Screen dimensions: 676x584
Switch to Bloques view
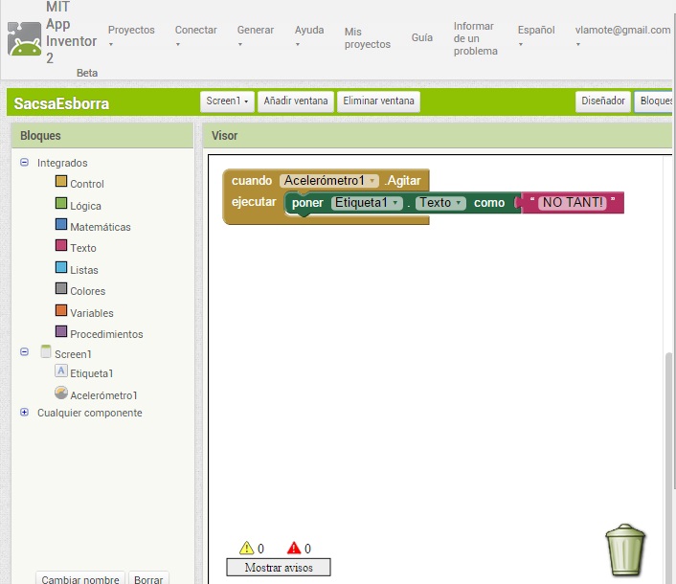click(654, 101)
